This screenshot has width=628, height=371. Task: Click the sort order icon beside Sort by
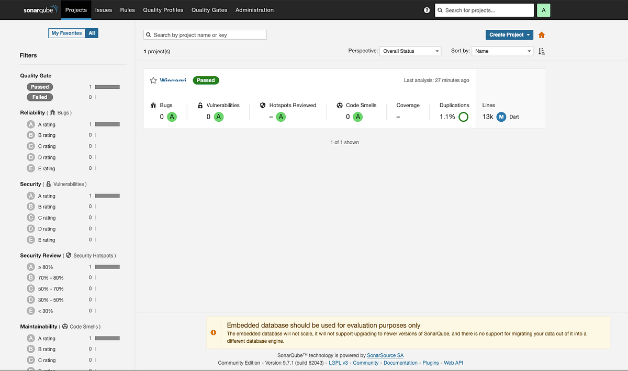click(541, 51)
